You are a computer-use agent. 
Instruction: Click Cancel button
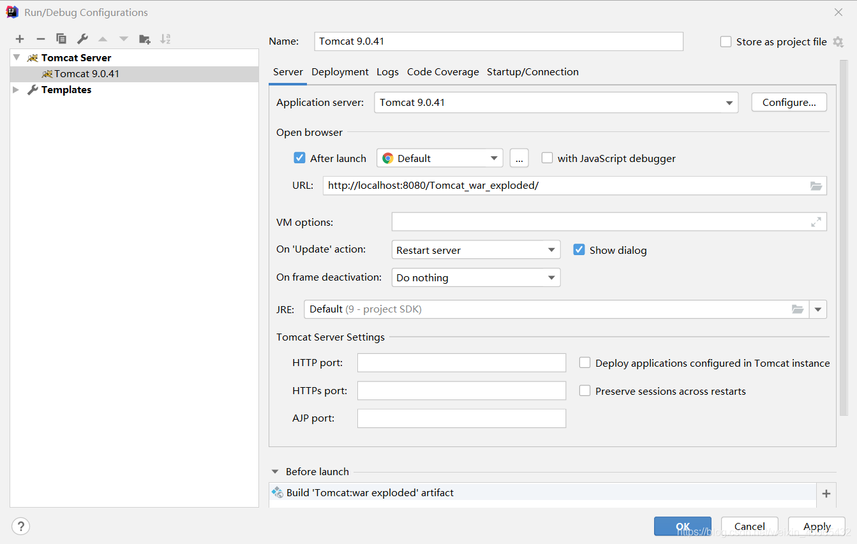(x=750, y=526)
